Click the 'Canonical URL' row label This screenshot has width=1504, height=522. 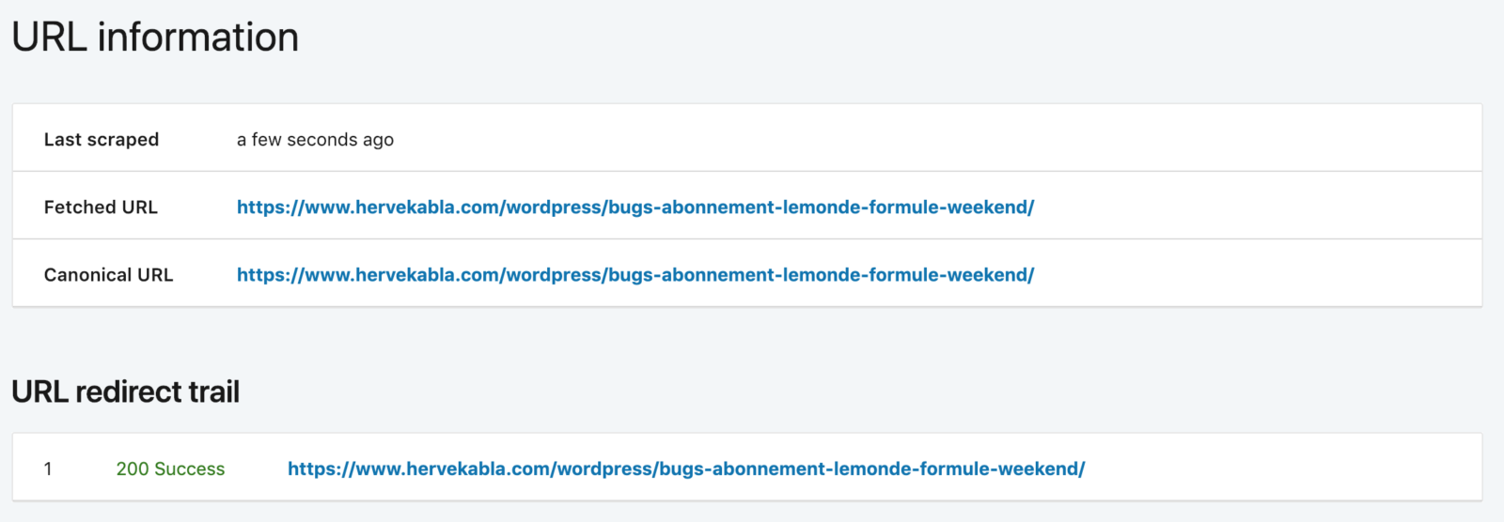(x=108, y=275)
